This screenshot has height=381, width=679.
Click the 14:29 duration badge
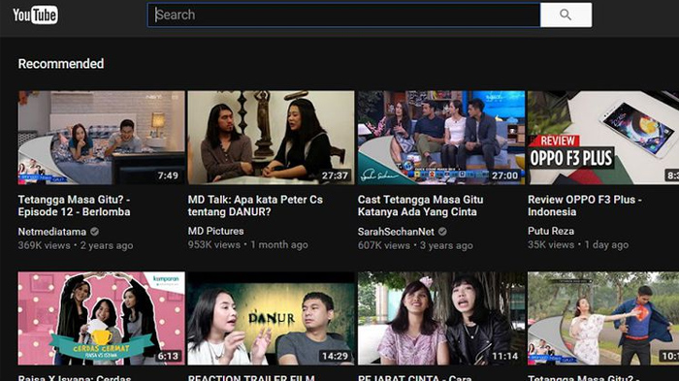tap(335, 356)
